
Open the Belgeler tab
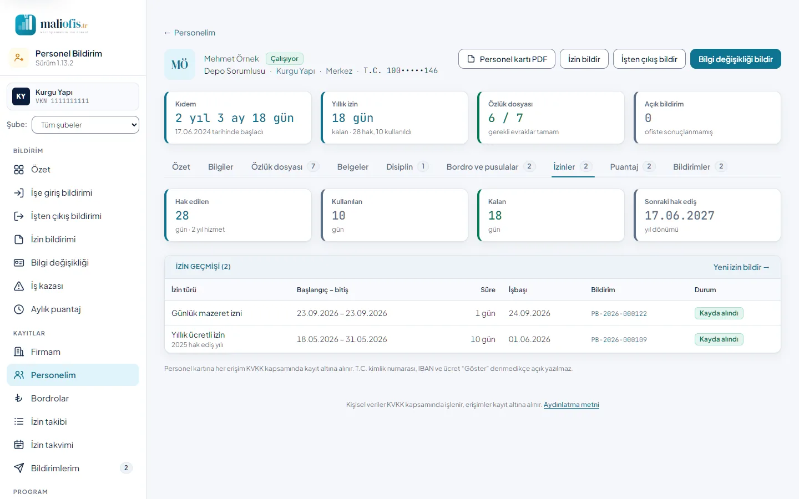click(353, 167)
